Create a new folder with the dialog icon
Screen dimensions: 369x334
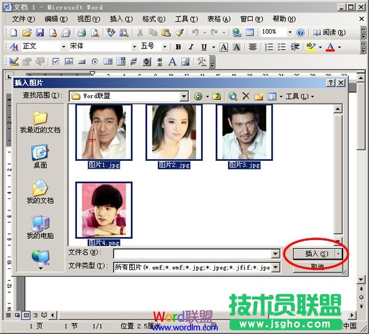point(259,96)
